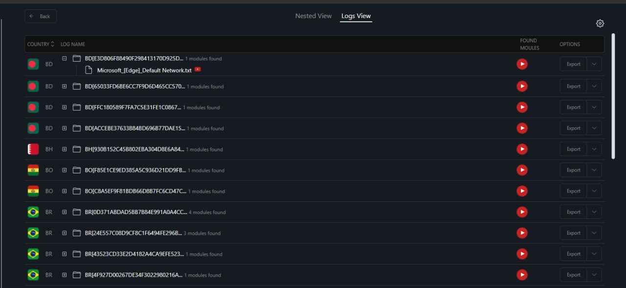Expand the BR[0D371ABD log with 4 modules

click(x=64, y=212)
